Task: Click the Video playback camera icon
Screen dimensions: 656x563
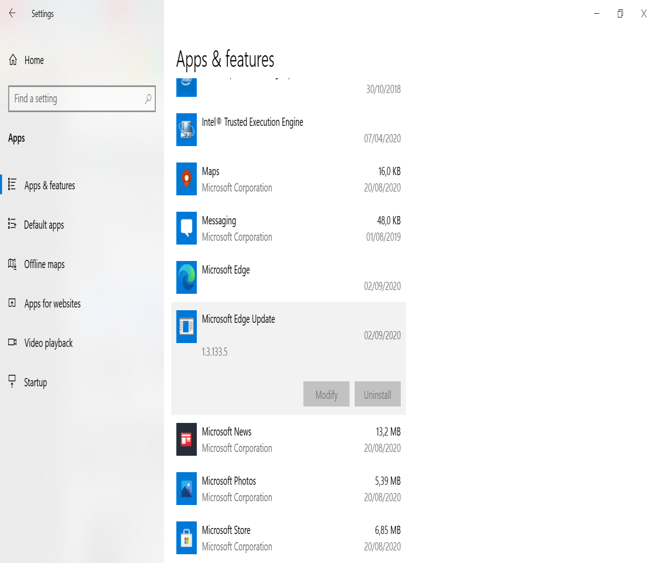Action: pos(12,343)
